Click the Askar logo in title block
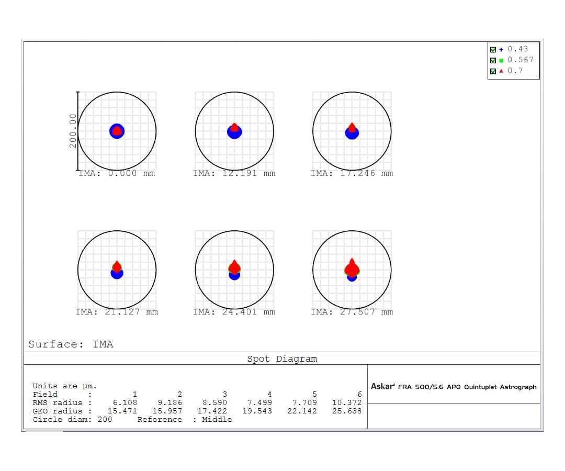Viewport: 565px width, 471px height. [x=382, y=387]
